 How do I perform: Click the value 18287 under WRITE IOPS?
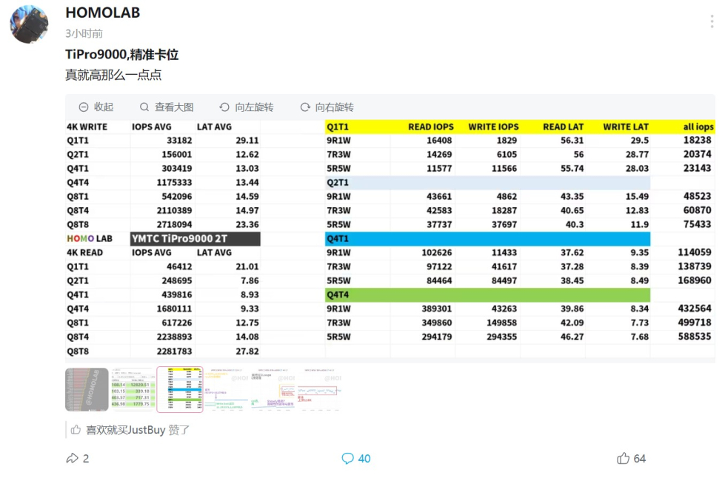click(x=504, y=211)
